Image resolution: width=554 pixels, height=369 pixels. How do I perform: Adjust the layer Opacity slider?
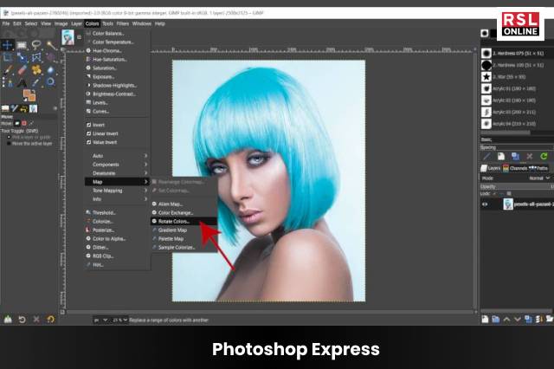coord(517,186)
